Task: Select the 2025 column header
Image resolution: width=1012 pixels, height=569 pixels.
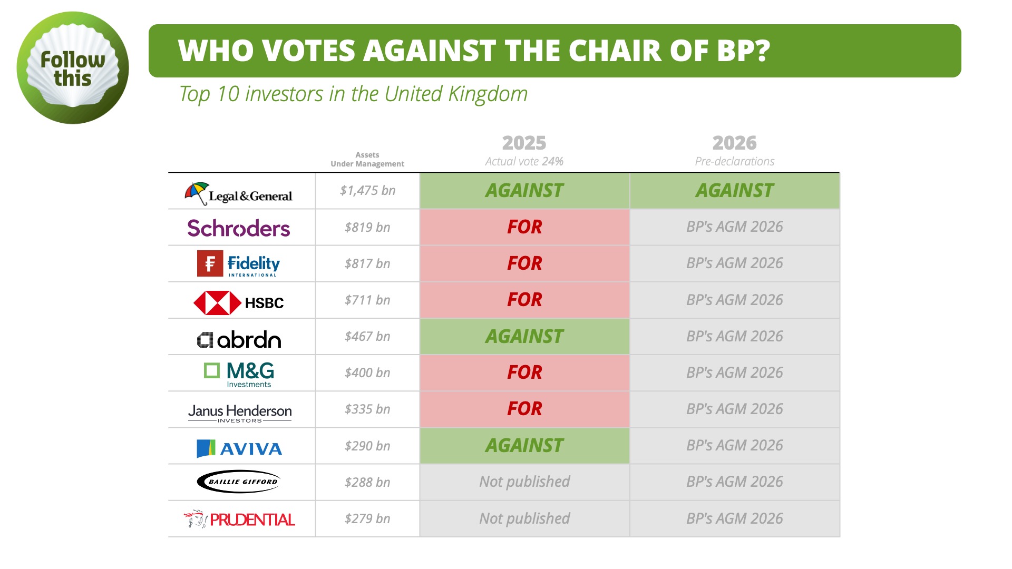Action: click(x=524, y=150)
